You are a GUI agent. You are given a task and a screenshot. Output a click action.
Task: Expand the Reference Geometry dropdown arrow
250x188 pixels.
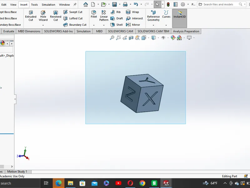click(x=153, y=25)
